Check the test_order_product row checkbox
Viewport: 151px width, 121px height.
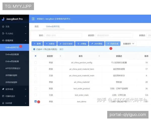(x=35, y=88)
